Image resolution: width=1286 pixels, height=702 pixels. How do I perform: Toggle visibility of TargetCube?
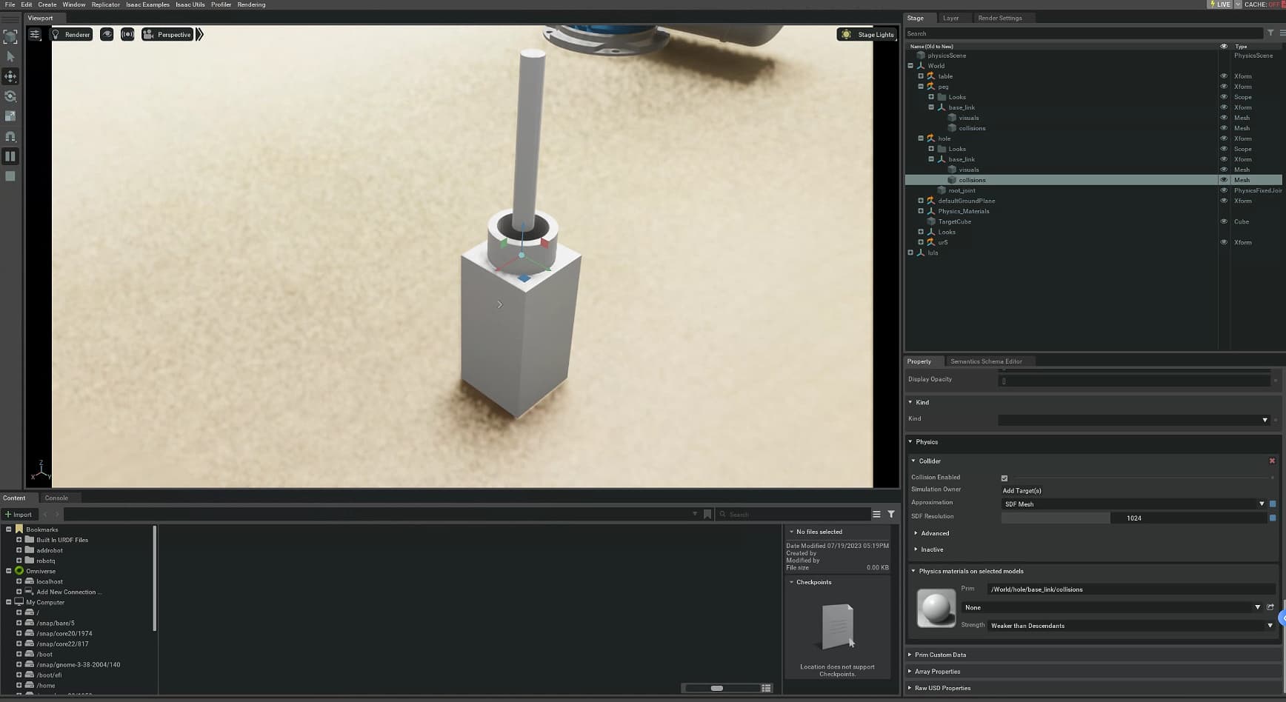[x=1224, y=221]
